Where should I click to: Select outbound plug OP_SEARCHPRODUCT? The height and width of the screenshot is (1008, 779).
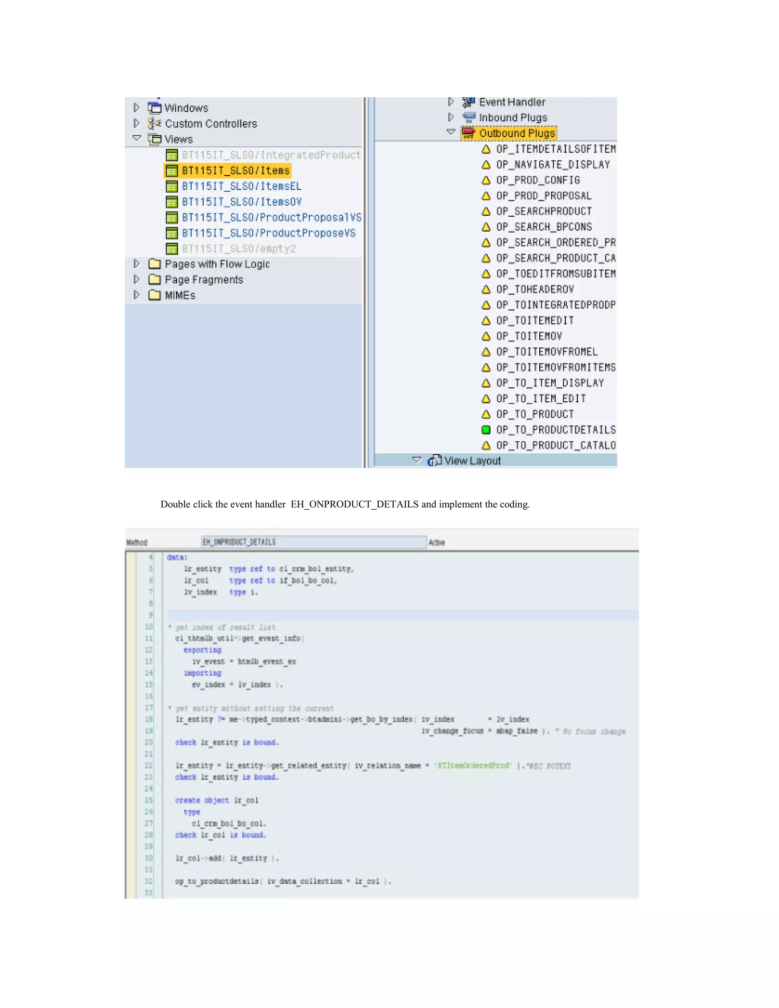point(544,211)
